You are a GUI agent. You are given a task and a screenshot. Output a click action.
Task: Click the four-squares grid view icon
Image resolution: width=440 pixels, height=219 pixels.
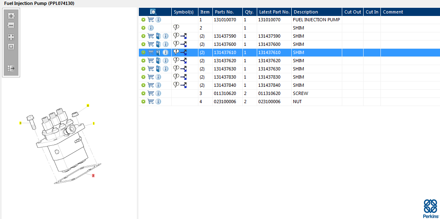tap(11, 37)
